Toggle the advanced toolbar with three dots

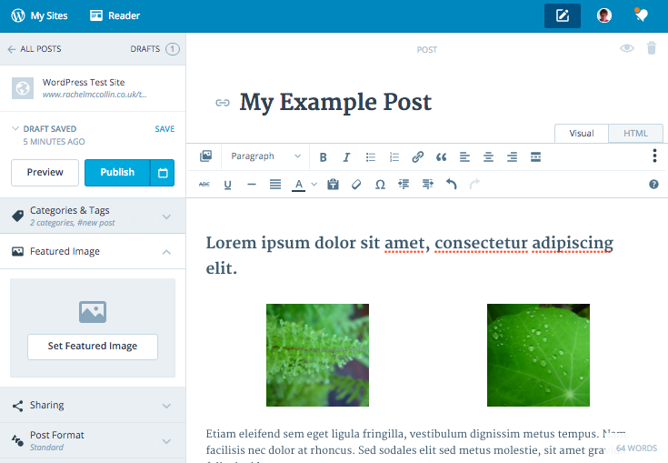(654, 156)
